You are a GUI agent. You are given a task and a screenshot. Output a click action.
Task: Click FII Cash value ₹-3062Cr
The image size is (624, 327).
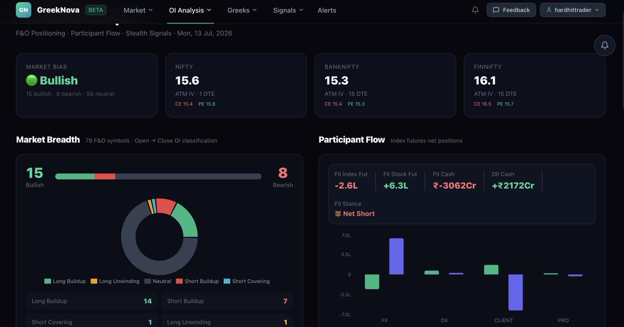(454, 185)
